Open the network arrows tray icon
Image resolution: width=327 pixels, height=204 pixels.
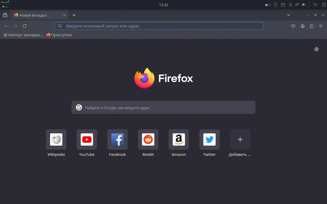pyautogui.click(x=297, y=5)
